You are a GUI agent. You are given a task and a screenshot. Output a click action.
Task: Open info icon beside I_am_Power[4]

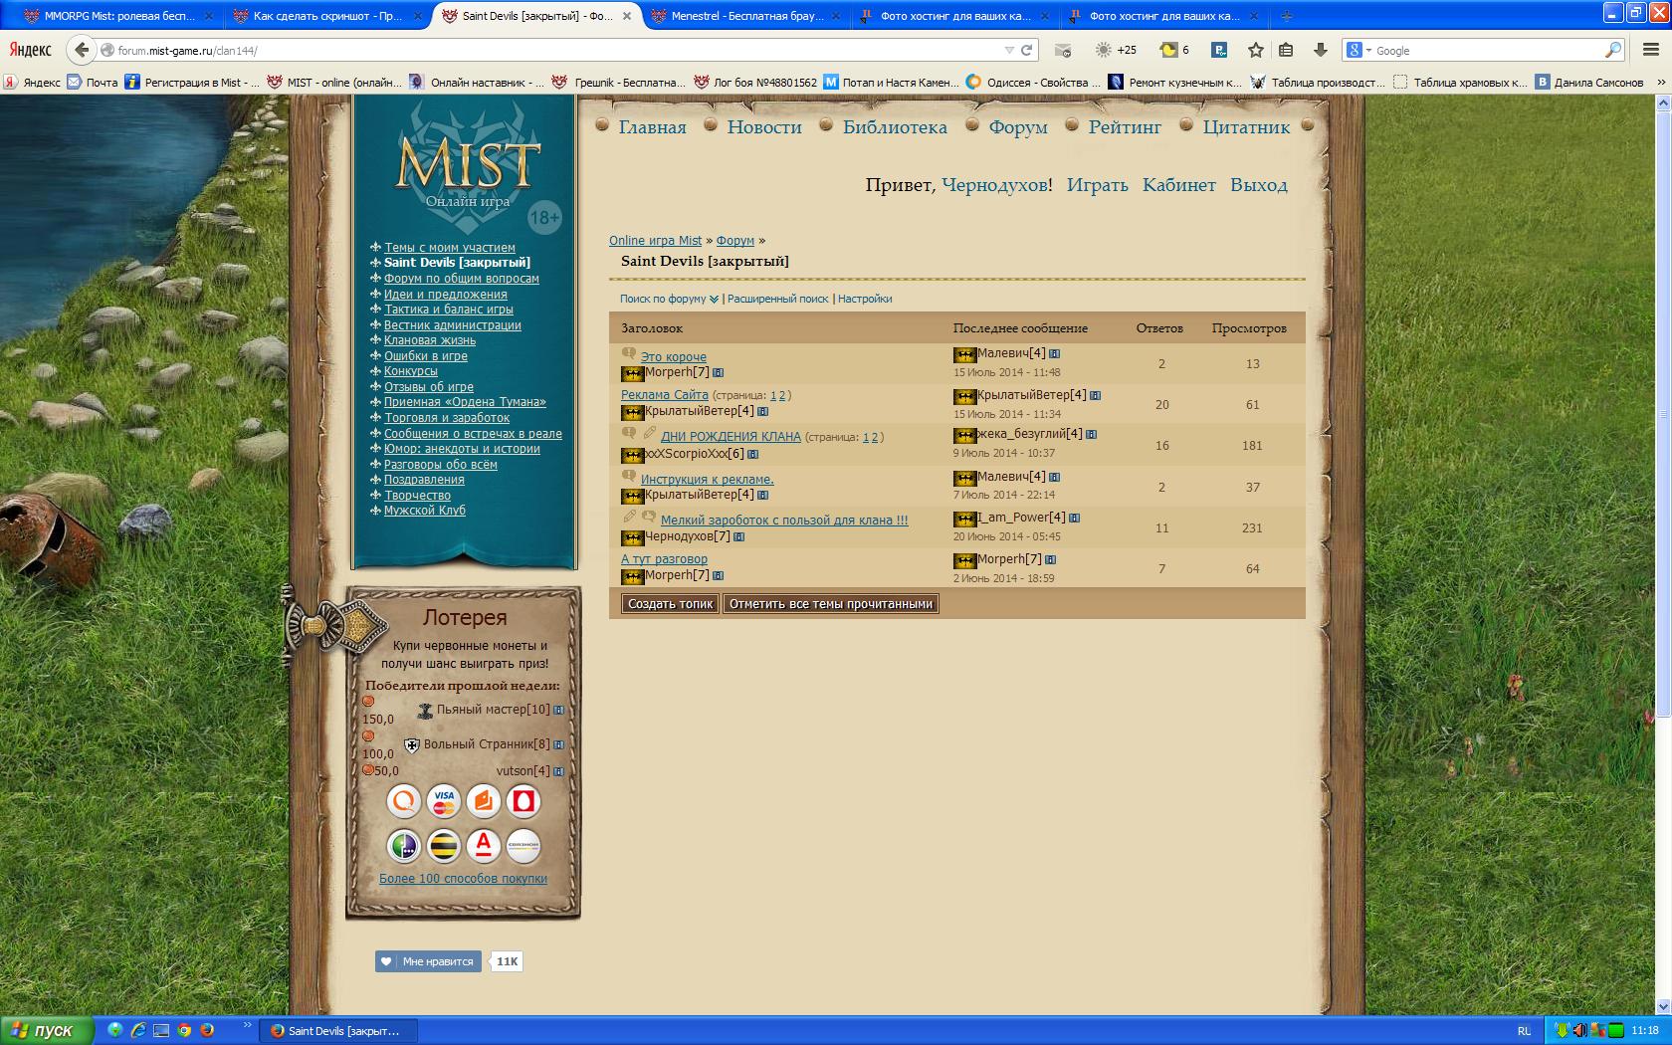tap(1074, 518)
